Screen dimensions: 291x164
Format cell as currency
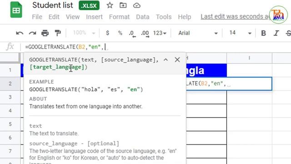[107, 33]
